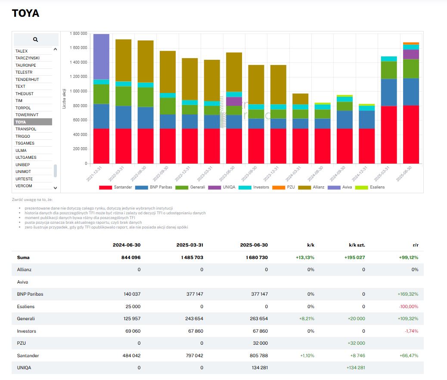
Task: Toggle Generali green legend swatch
Action: [x=182, y=188]
